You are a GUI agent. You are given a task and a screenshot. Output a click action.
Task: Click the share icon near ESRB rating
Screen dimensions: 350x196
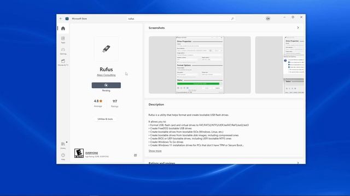click(135, 155)
